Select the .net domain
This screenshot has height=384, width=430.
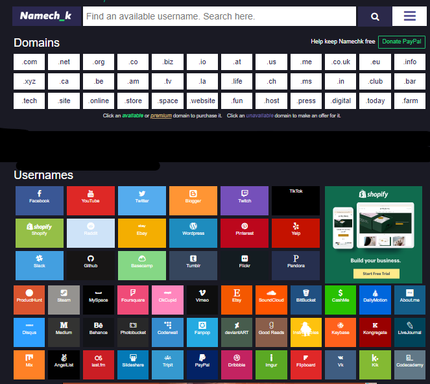pos(64,62)
